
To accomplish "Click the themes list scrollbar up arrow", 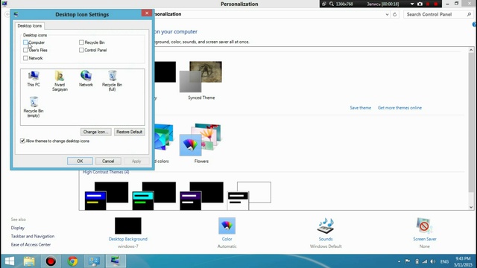I will 471,50.
